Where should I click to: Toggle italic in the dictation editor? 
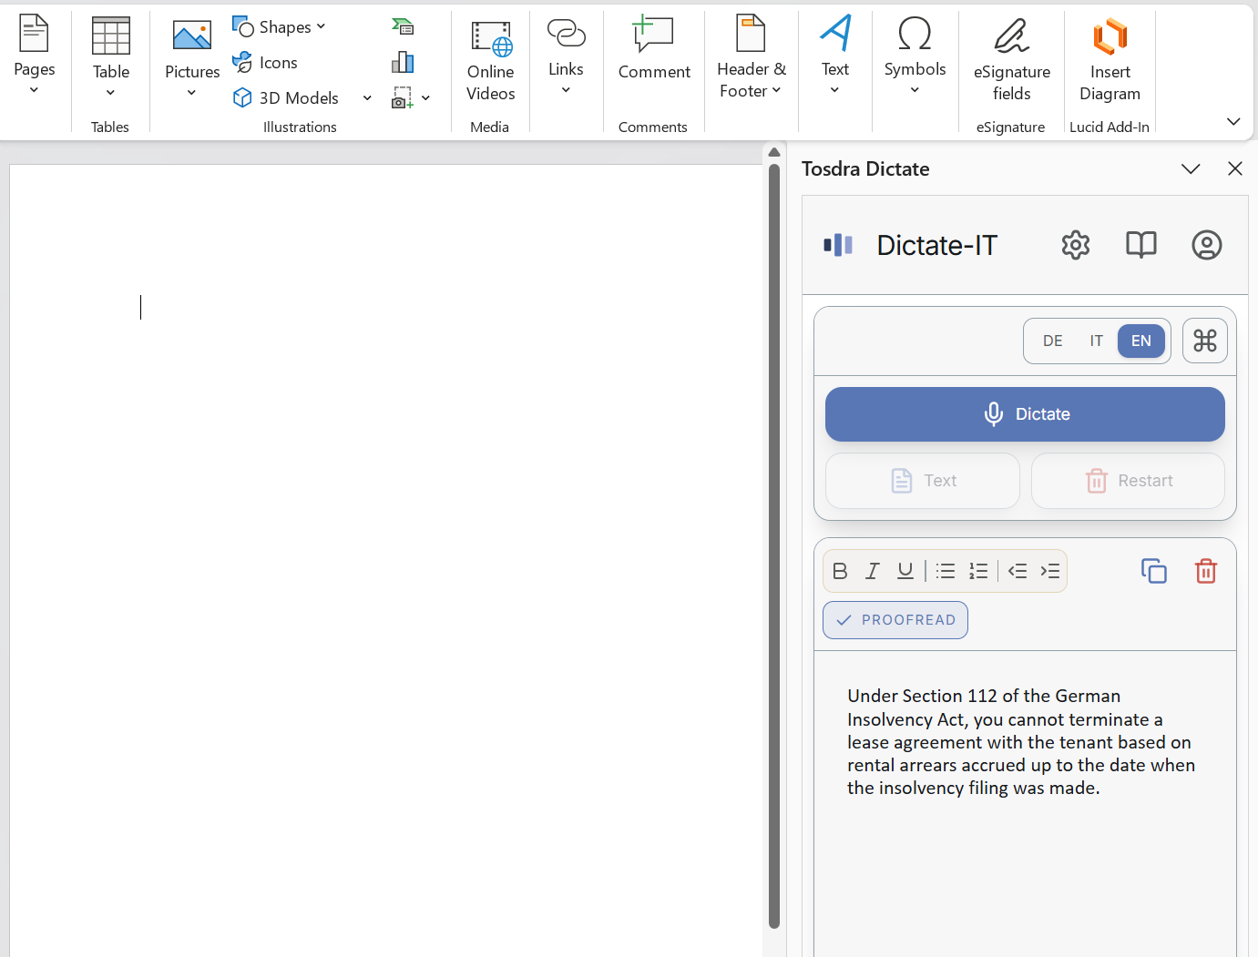point(873,571)
